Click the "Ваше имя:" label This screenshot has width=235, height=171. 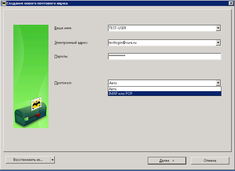tap(63, 28)
